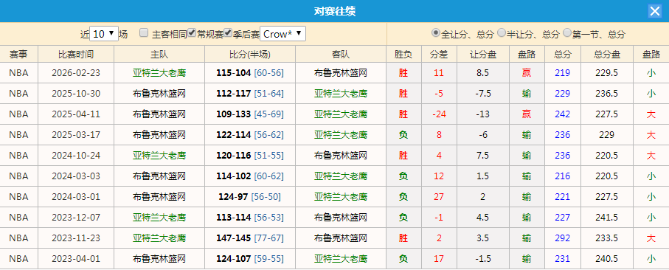Click the 赛事 column header
Screen dimensions: 669x270
pos(18,54)
